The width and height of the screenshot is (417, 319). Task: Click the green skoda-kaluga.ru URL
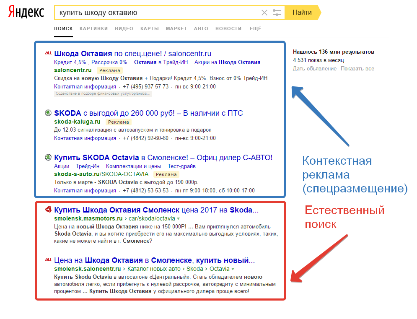coord(77,122)
